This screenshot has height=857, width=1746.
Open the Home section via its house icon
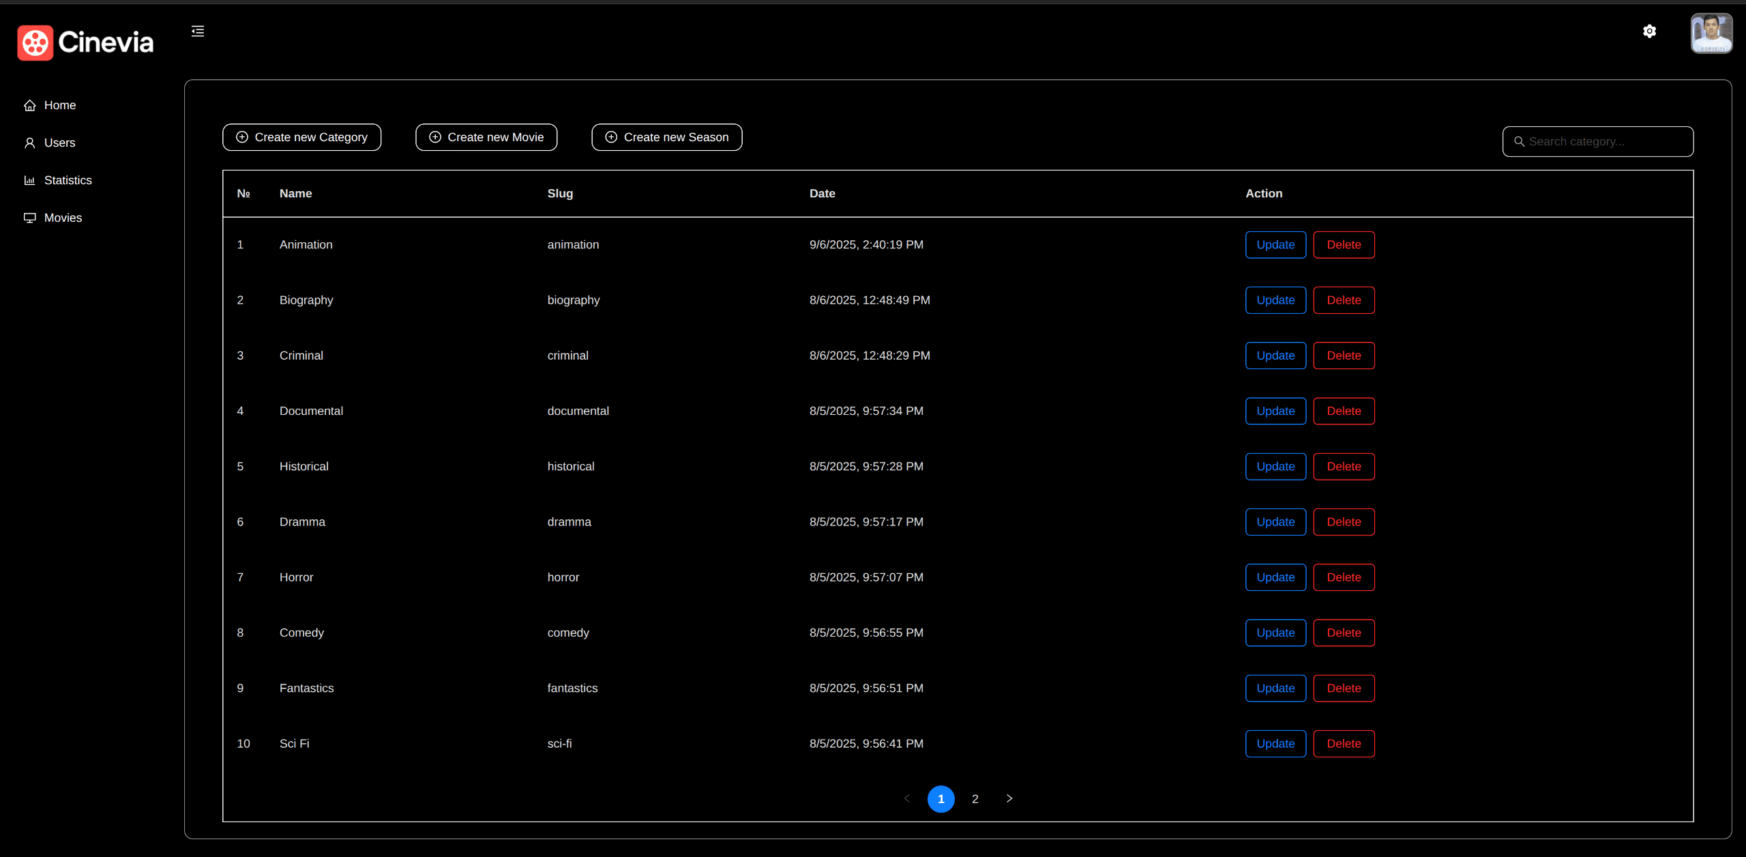click(30, 105)
